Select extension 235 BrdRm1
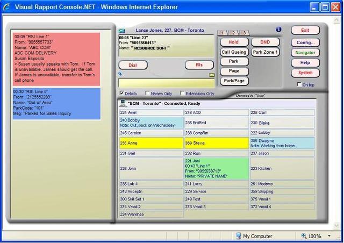The width and height of the screenshot is (344, 243). (x=217, y=123)
